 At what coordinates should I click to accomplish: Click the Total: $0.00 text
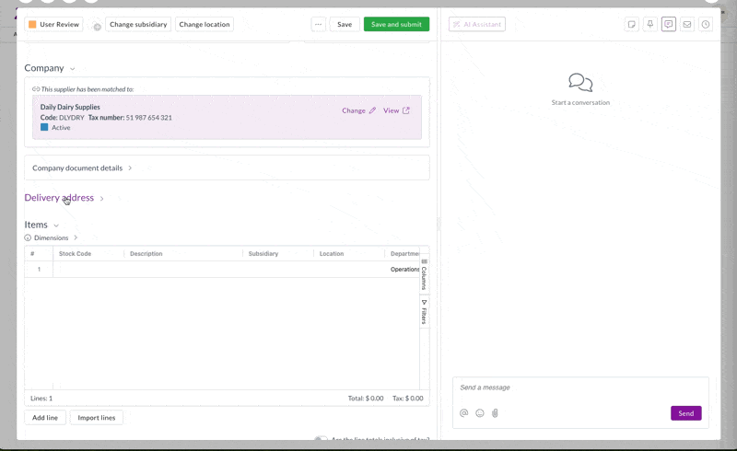(x=366, y=399)
